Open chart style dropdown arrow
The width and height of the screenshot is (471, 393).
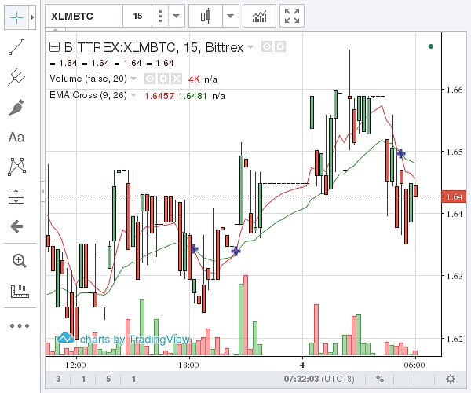(x=230, y=16)
